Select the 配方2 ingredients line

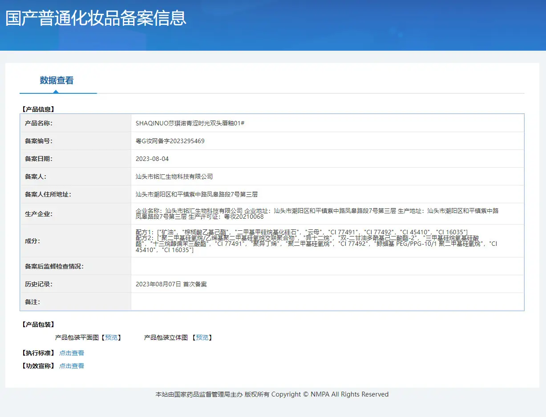pyautogui.click(x=316, y=244)
